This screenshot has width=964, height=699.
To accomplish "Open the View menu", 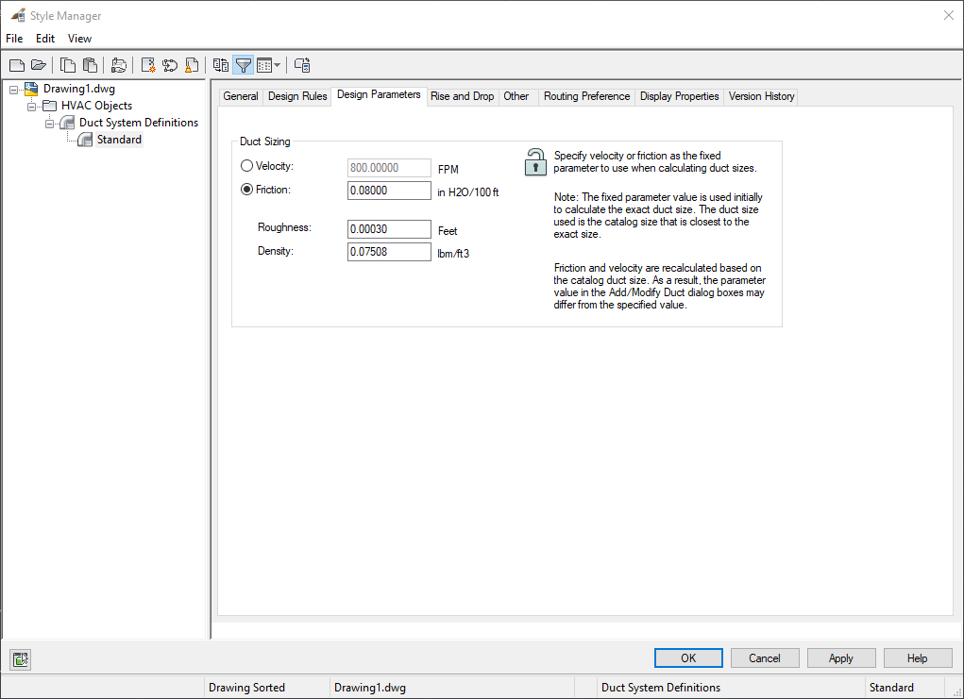I will 79,38.
